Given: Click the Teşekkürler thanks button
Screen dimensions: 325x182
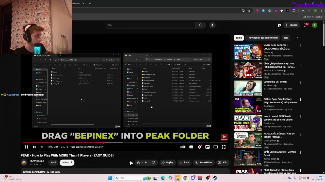Looking at the screenshot, I should 203,163.
